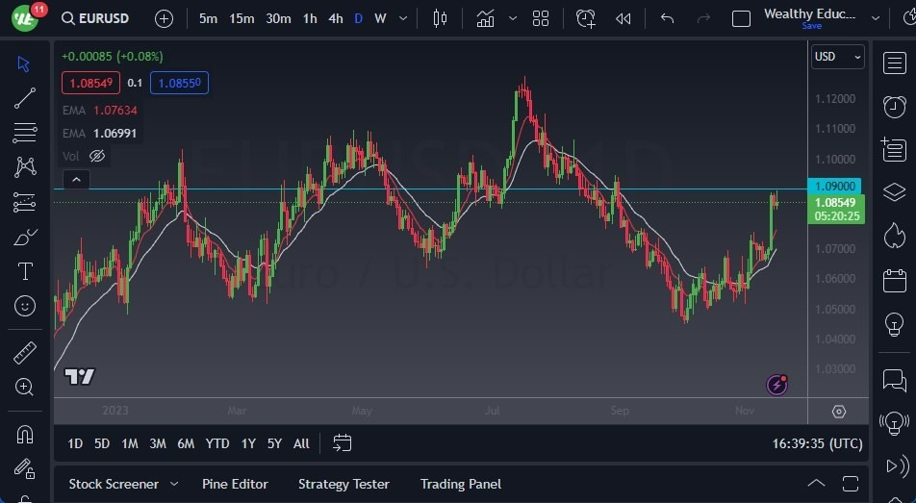The height and width of the screenshot is (503, 916).
Task: Set the date range to 6M
Action: coord(186,443)
